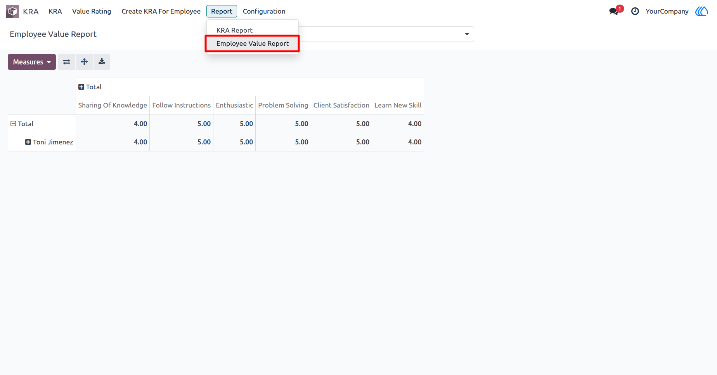The image size is (717, 375).
Task: Select Employee Value Report menu entry
Action: (x=253, y=43)
